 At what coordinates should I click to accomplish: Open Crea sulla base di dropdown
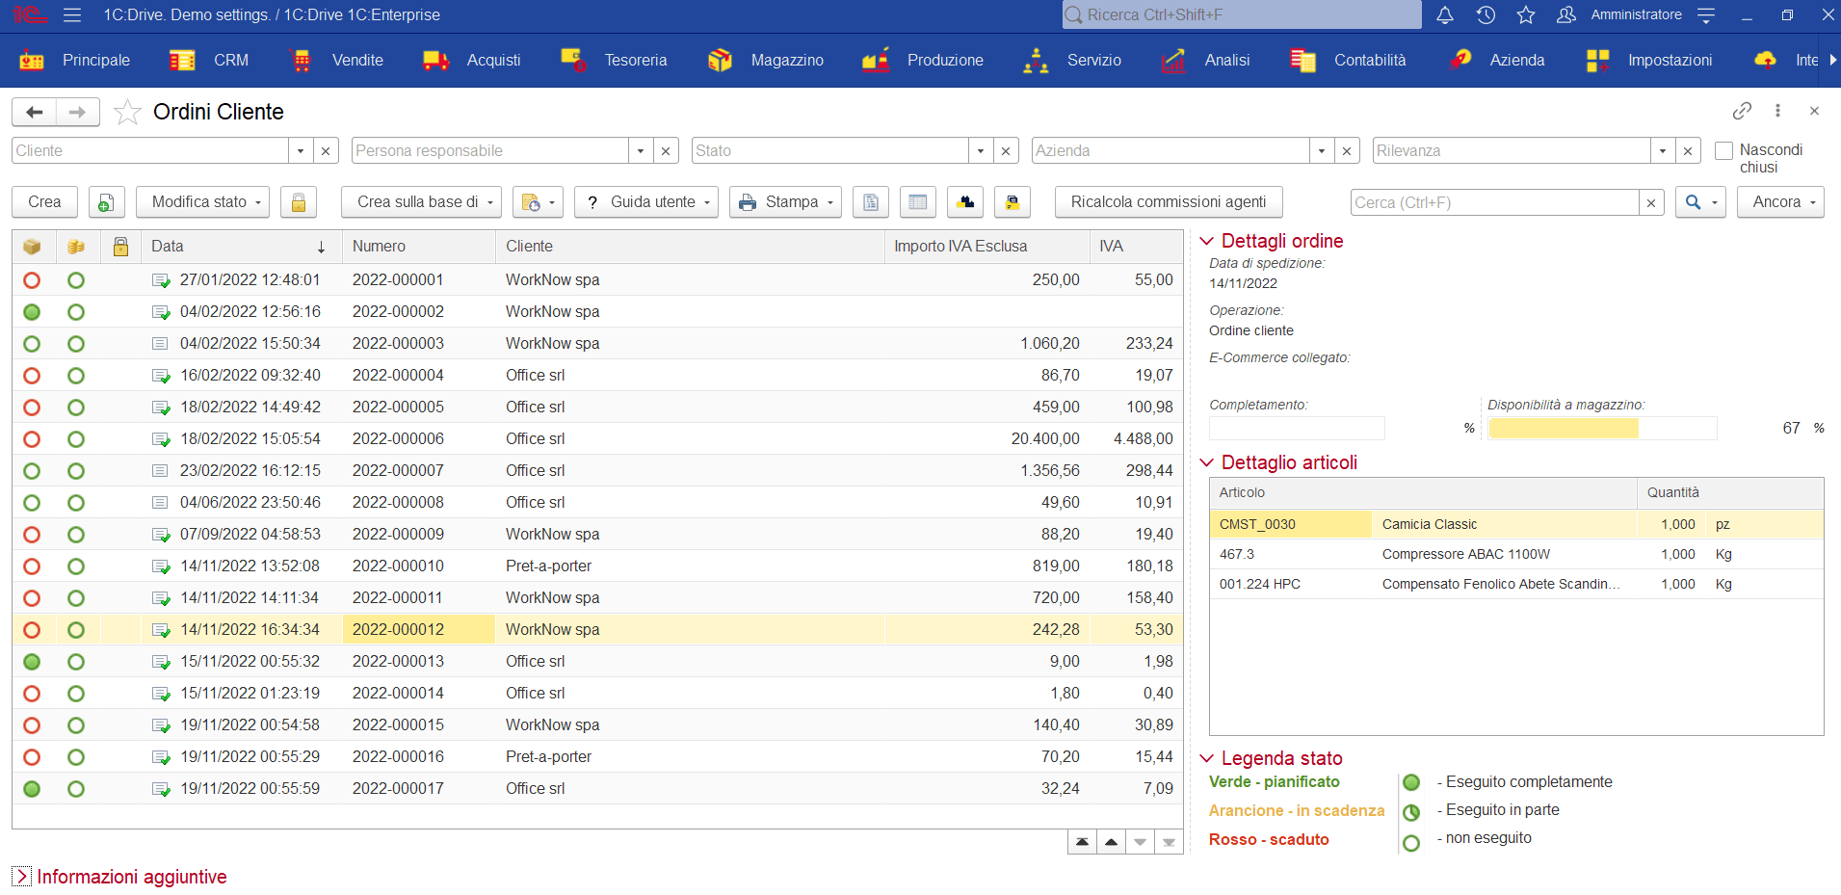(421, 202)
